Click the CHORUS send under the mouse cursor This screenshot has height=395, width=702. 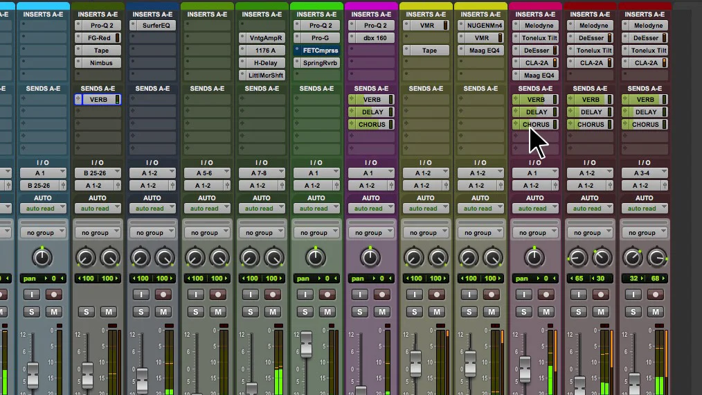click(x=535, y=125)
